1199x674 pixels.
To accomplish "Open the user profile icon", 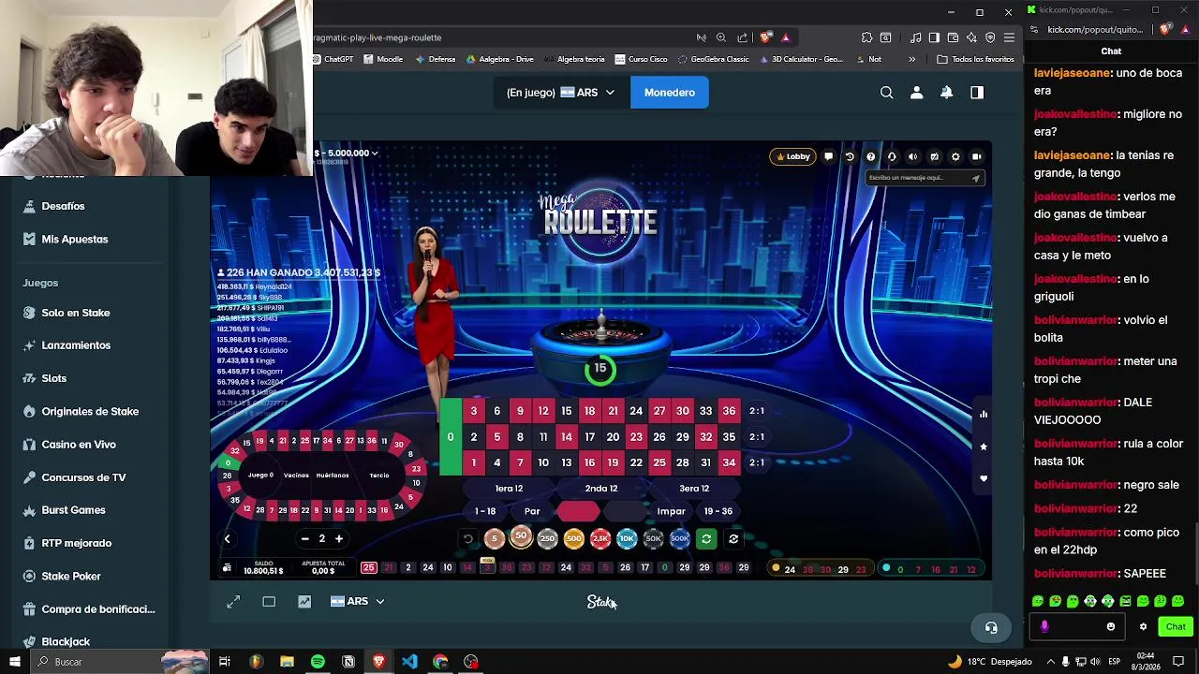I will pyautogui.click(x=916, y=93).
